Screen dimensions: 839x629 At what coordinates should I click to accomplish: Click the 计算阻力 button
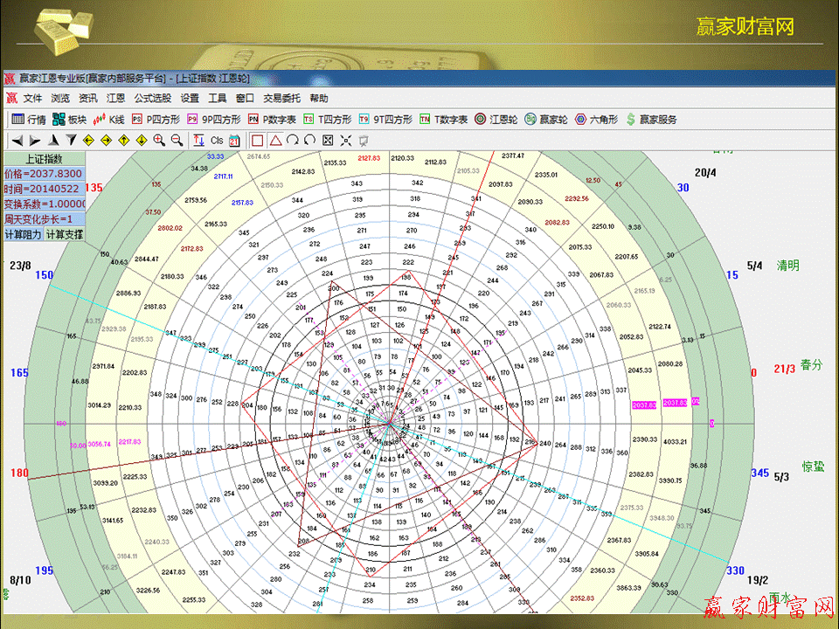pos(22,234)
